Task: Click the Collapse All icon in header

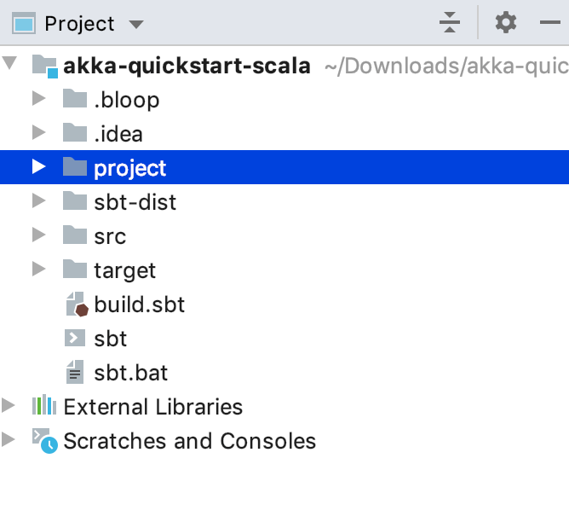Action: click(449, 22)
